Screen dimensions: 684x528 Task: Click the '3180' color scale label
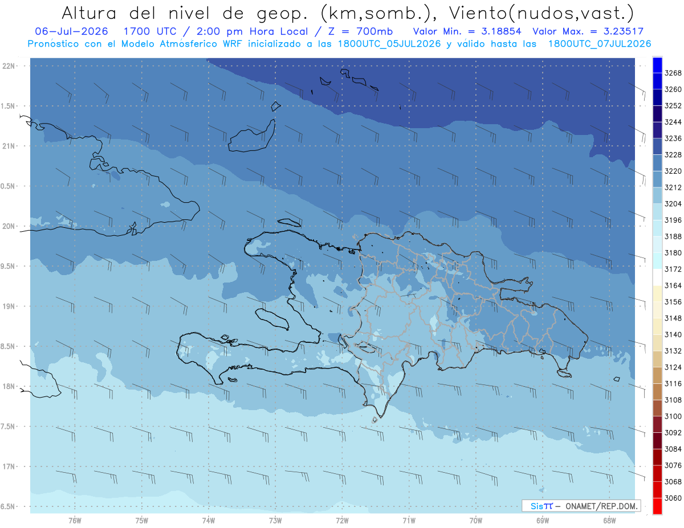[x=673, y=253]
